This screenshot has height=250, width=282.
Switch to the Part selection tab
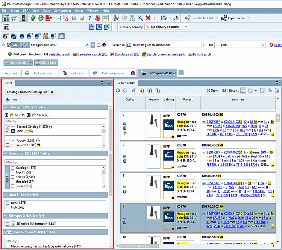click(40, 73)
